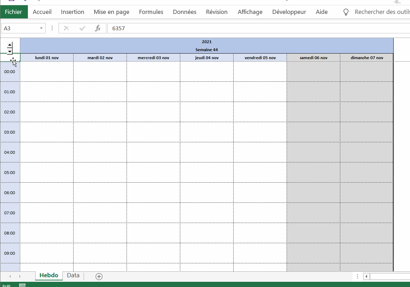Select the lundi 01 nov 03:00 cell
Screen dimensions: 410x287
pos(47,132)
